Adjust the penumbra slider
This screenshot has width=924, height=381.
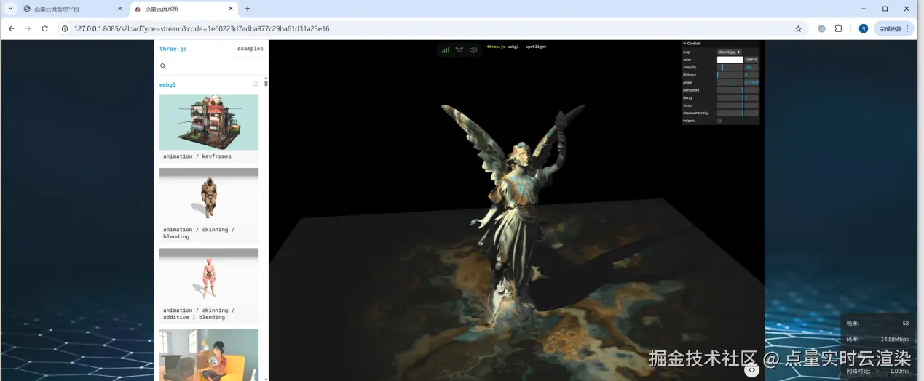(730, 90)
